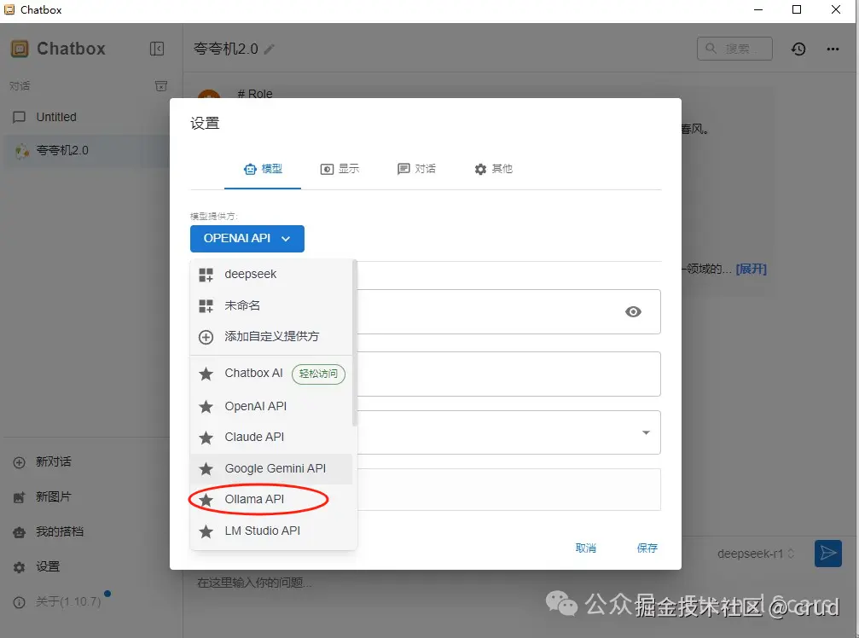859x638 pixels.
Task: Switch to the 显示 tab
Action: click(340, 169)
